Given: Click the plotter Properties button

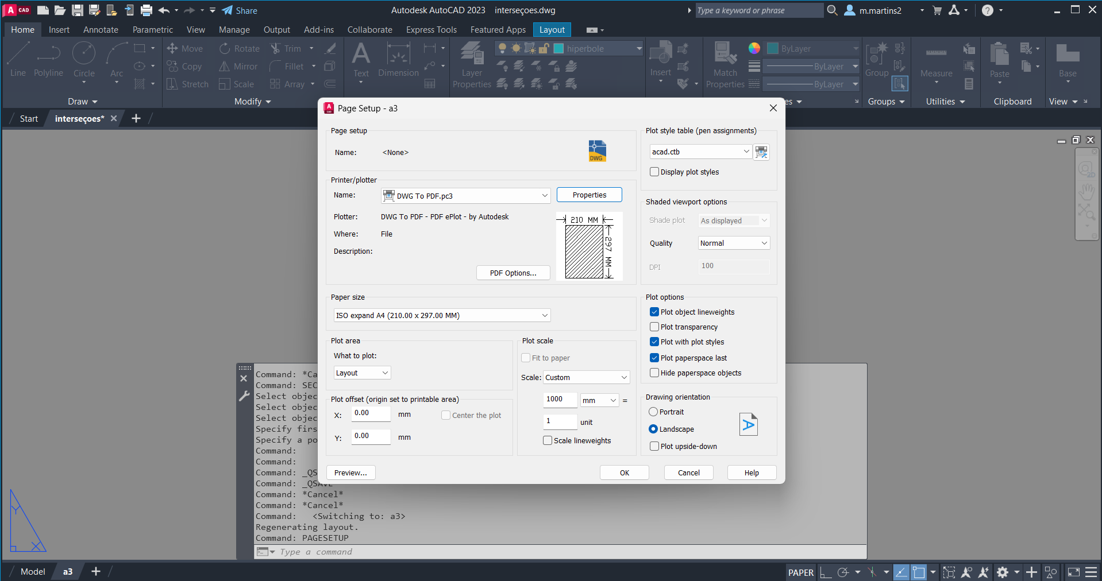Looking at the screenshot, I should coord(589,195).
